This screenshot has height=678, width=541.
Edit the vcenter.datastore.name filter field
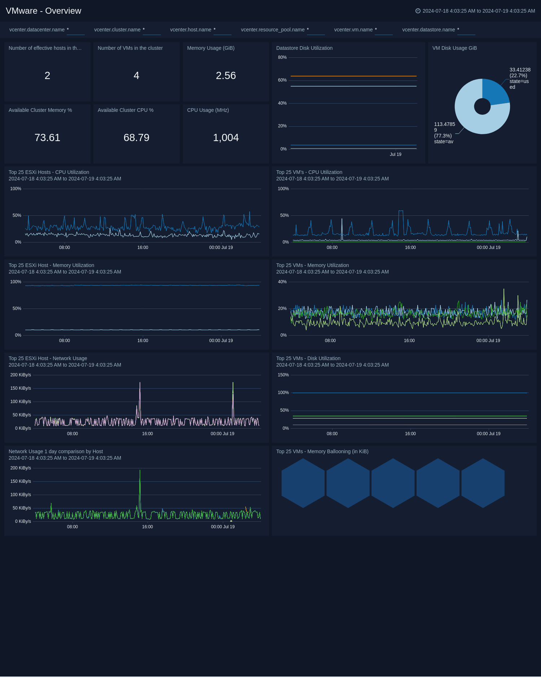click(x=466, y=30)
